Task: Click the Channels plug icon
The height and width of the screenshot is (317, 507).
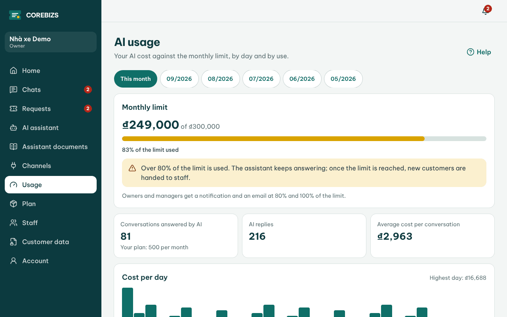Action: click(x=13, y=166)
